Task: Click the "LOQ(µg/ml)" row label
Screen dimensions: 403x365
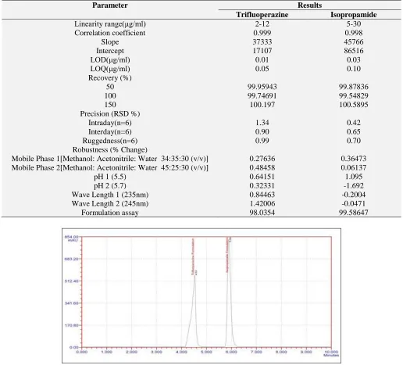Action: pyautogui.click(x=110, y=69)
